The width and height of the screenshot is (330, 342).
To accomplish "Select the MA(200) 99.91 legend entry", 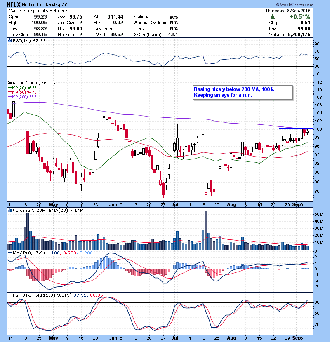I will click(x=24, y=96).
